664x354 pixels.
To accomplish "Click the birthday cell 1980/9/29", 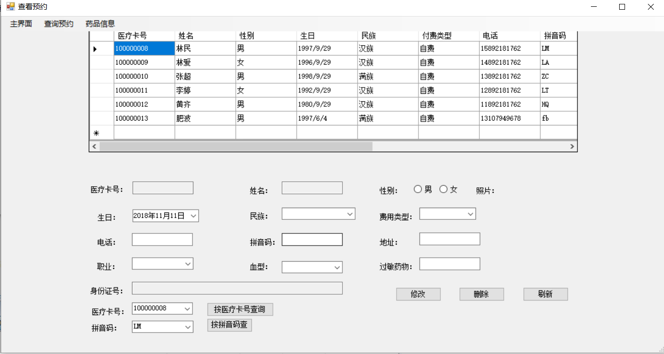I will pyautogui.click(x=327, y=105).
